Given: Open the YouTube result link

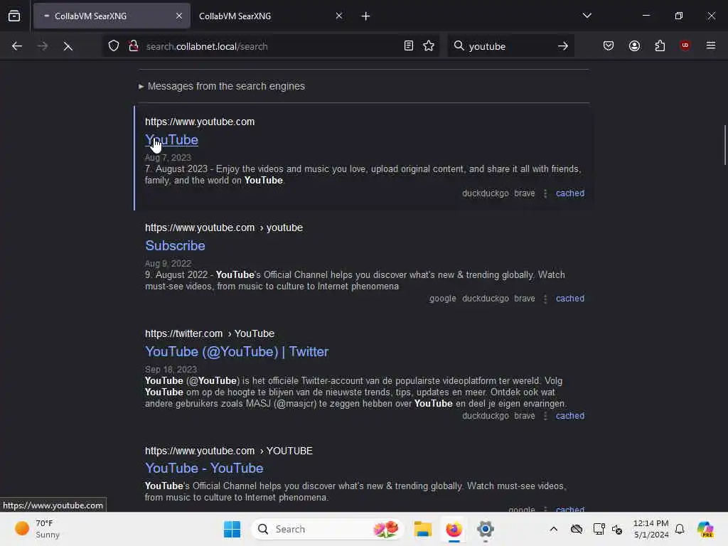Looking at the screenshot, I should coord(171,140).
